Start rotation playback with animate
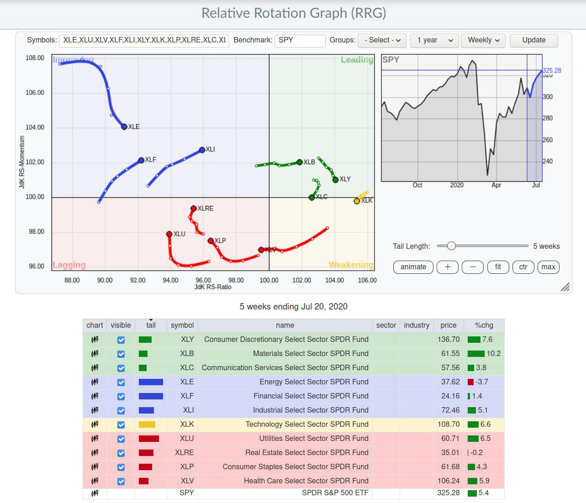This screenshot has width=586, height=503. [413, 267]
